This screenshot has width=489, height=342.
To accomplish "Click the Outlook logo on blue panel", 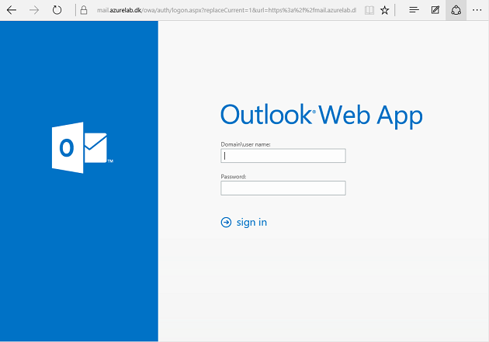I will click(x=82, y=147).
